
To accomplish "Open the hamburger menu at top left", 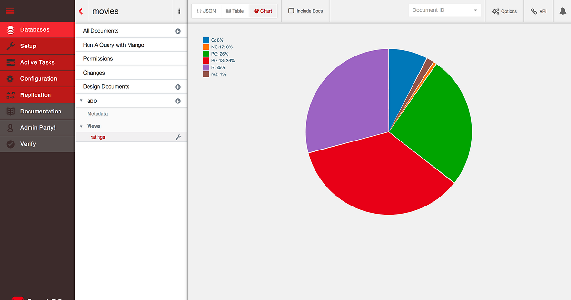I will pyautogui.click(x=10, y=10).
